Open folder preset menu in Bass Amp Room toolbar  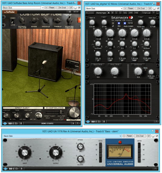click(17, 123)
